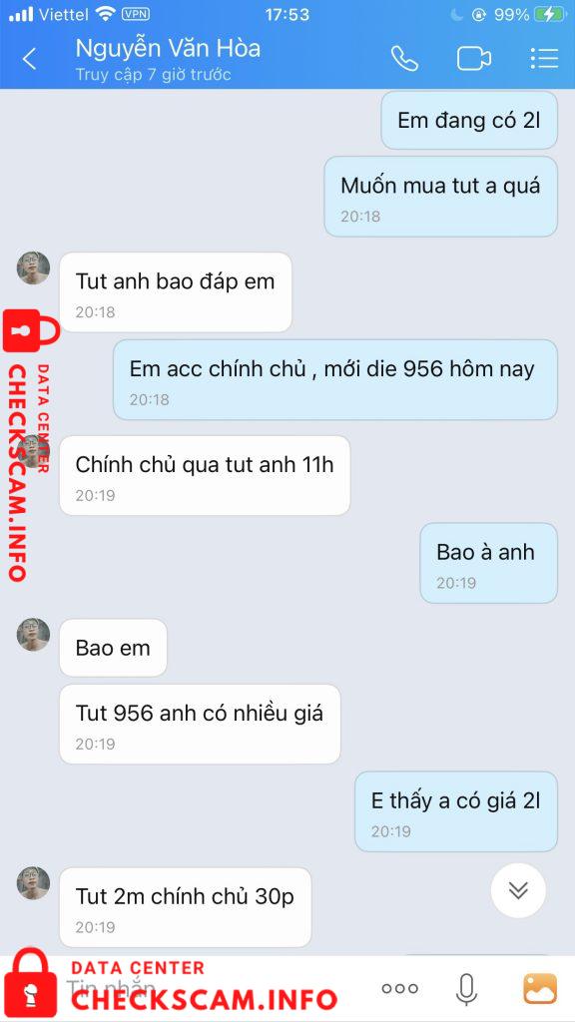Tap avatar beside 'Tut 2m chính chủ 30p'
This screenshot has height=1022, width=575.
33,883
